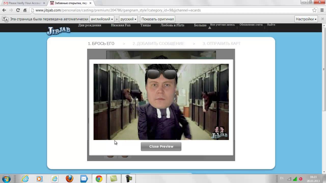
Task: Open Firefox from the taskbar
Action: coord(69,179)
